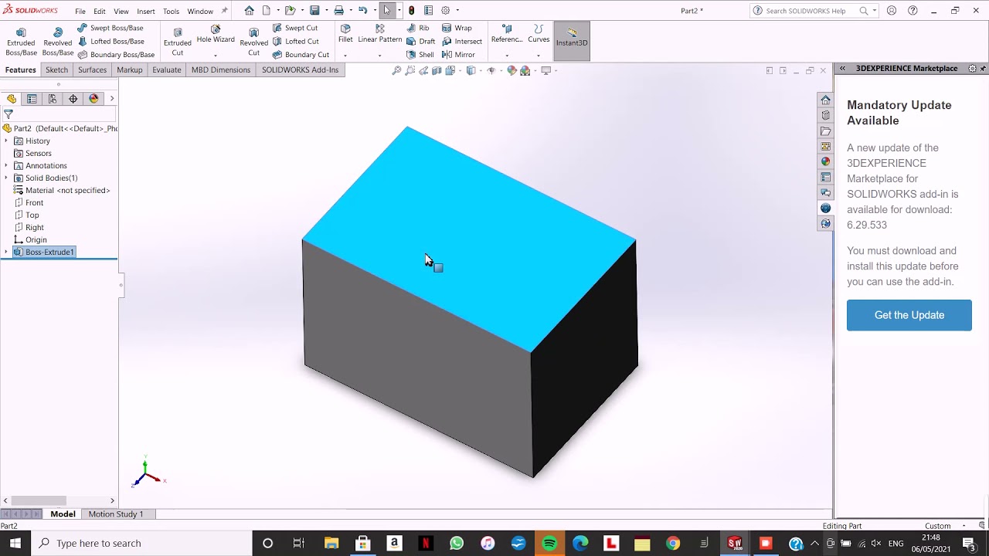This screenshot has height=556, width=989.
Task: Switch to the Sketch tab
Action: click(57, 69)
